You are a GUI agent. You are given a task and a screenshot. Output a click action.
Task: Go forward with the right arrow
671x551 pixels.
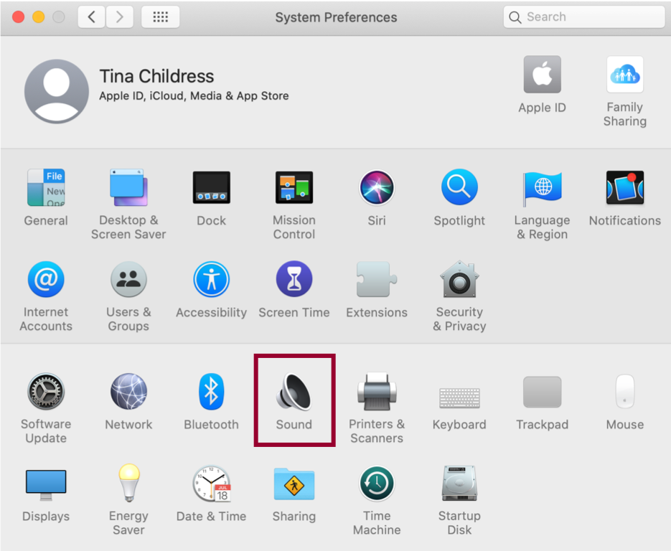coord(120,17)
